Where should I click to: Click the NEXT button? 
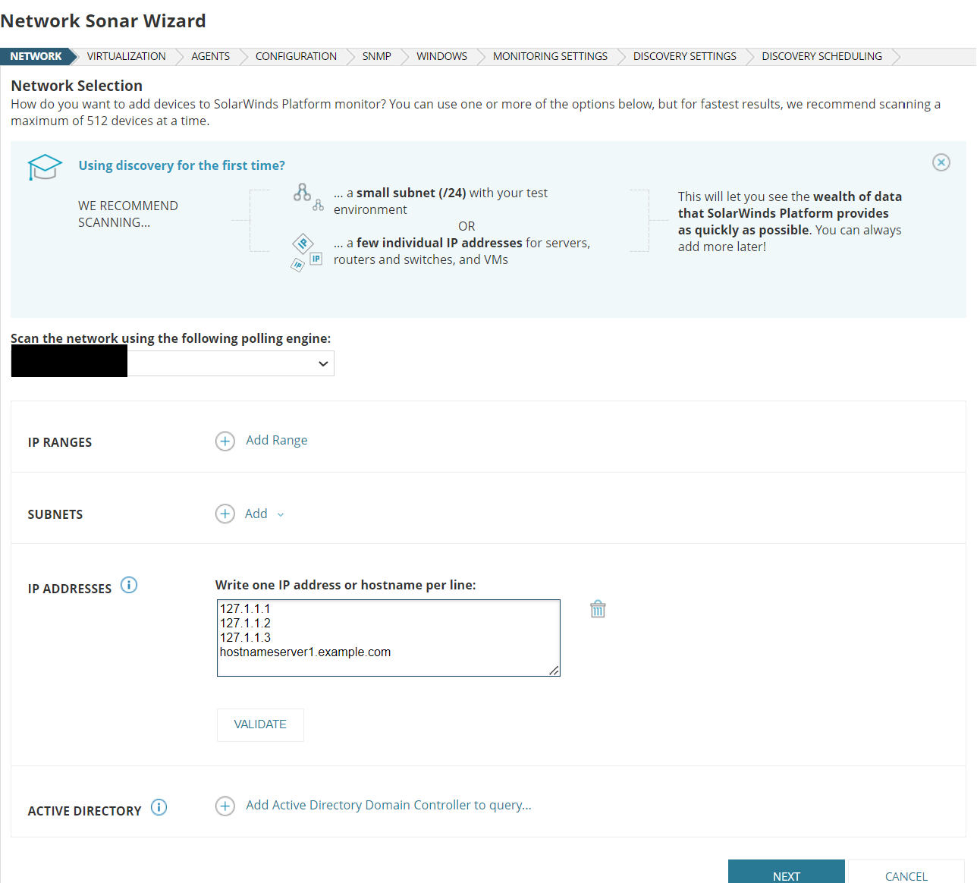click(x=787, y=872)
